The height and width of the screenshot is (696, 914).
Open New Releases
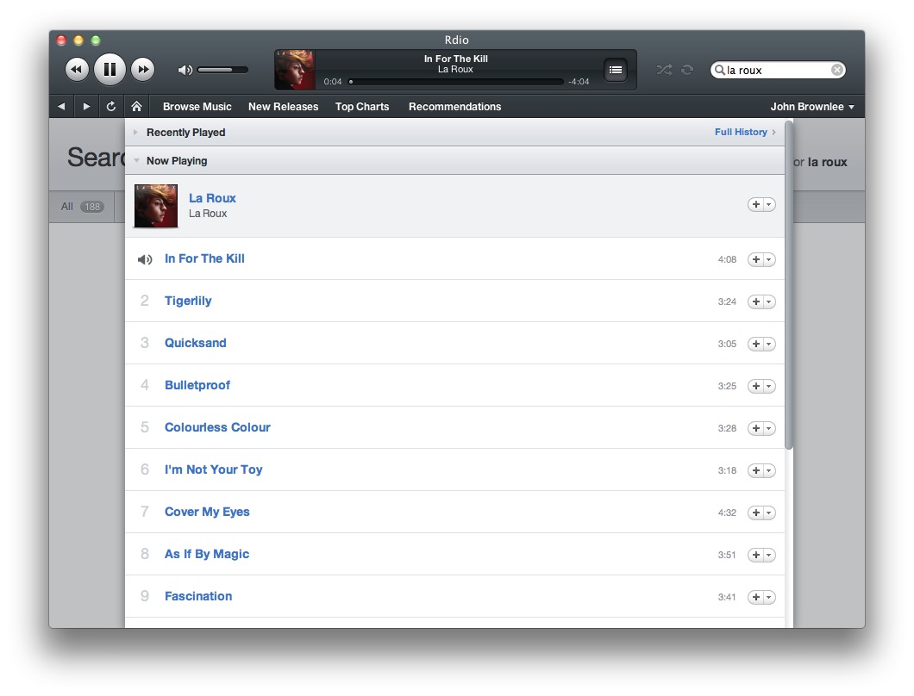(x=284, y=107)
